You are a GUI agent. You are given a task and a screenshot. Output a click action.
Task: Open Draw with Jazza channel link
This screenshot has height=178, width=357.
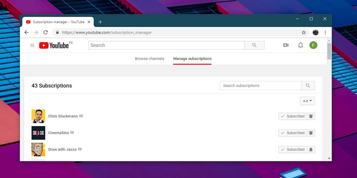[x=62, y=150]
